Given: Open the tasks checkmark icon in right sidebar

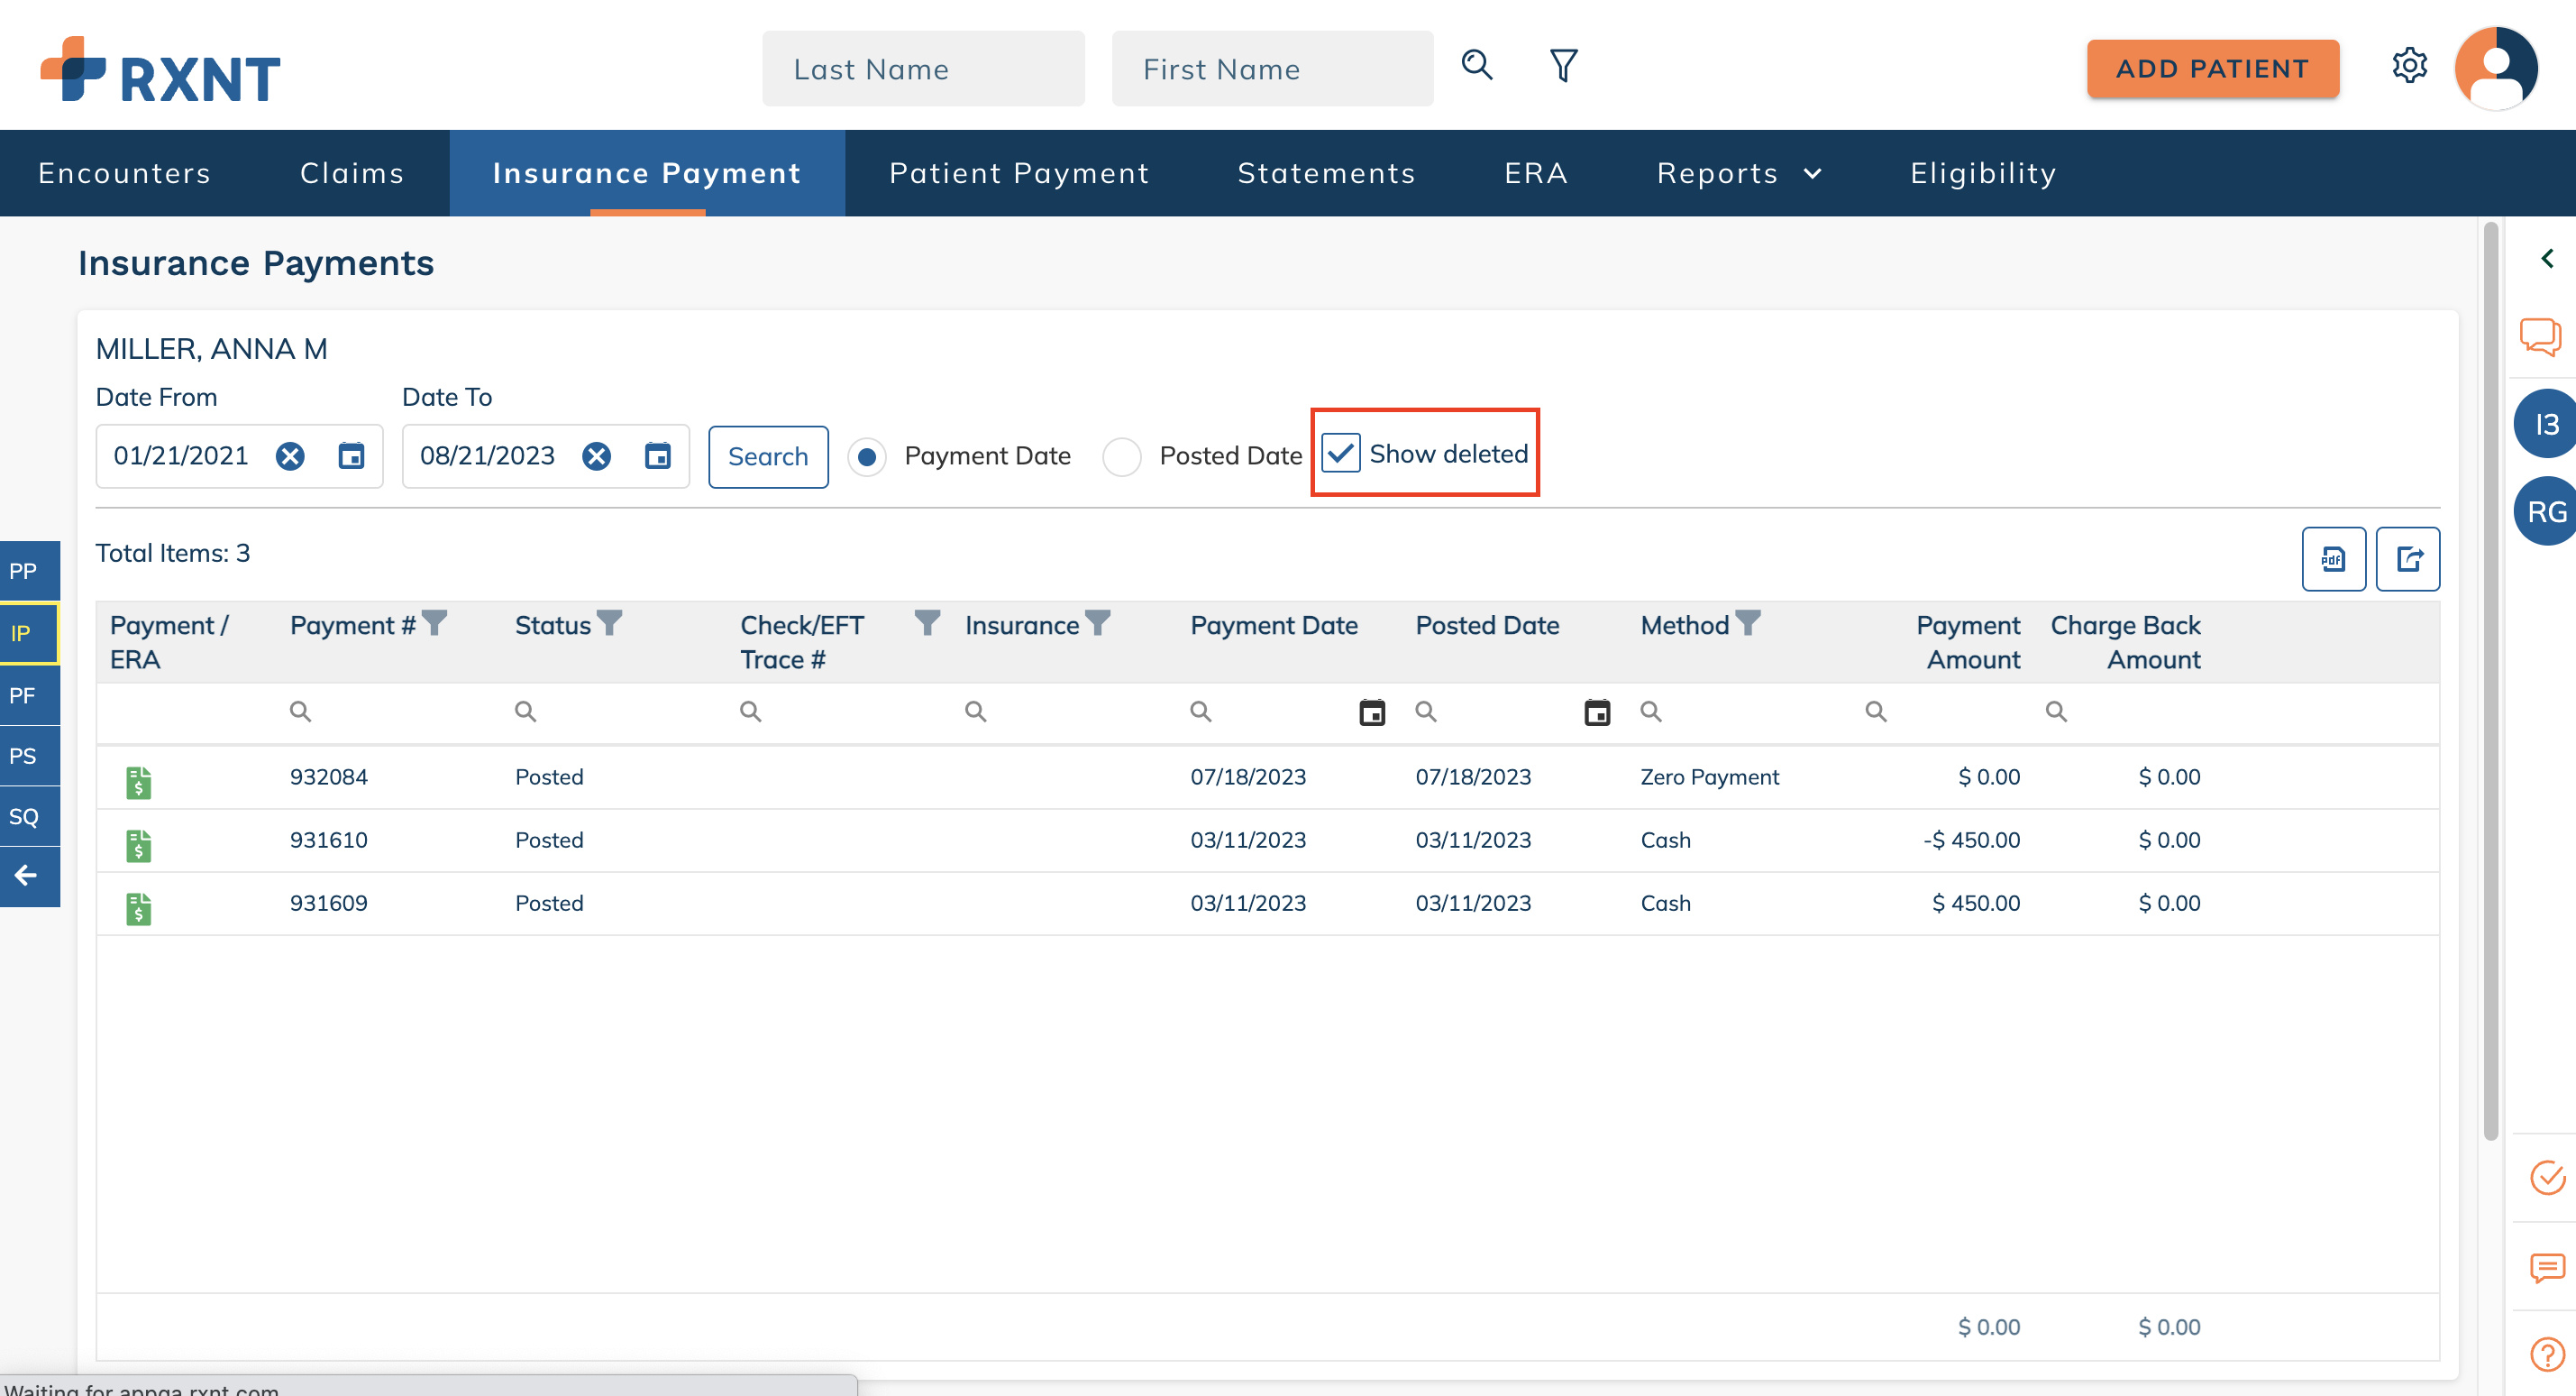Looking at the screenshot, I should coord(2547,1178).
